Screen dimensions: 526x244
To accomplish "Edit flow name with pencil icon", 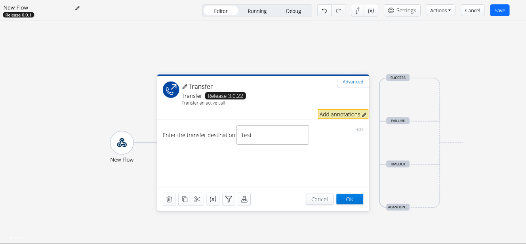I will point(77,8).
